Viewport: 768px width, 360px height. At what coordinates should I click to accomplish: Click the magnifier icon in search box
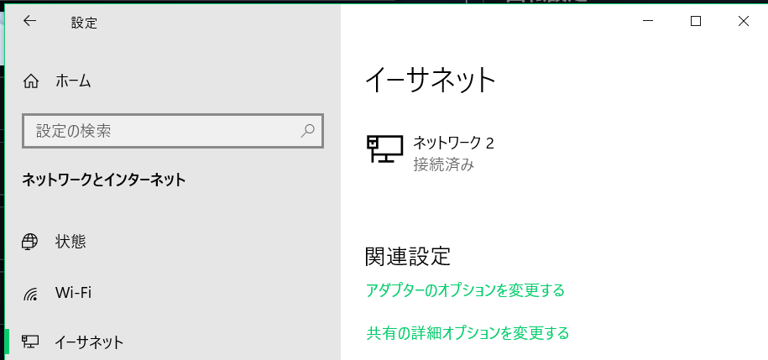pos(307,131)
